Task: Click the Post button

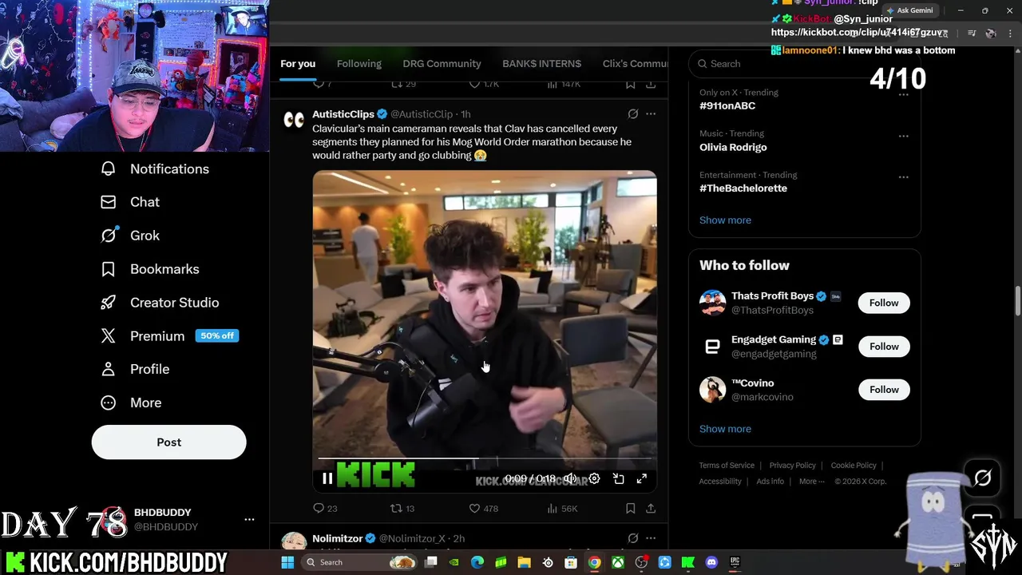Action: (x=168, y=442)
